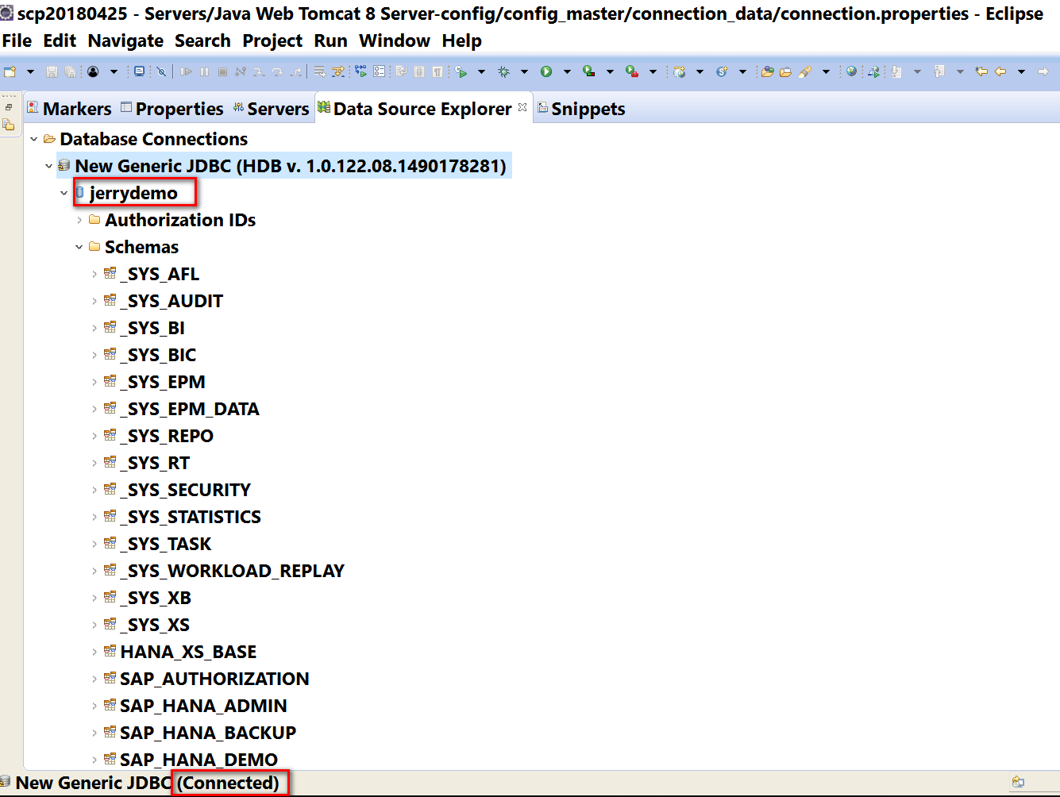Open the Project menu
The width and height of the screenshot is (1060, 797).
(272, 40)
